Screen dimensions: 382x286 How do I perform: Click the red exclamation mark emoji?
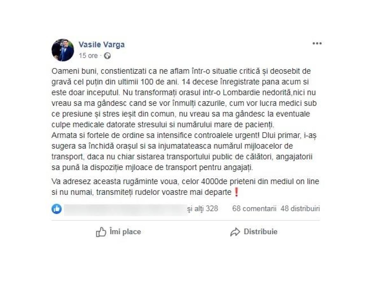click(x=236, y=192)
